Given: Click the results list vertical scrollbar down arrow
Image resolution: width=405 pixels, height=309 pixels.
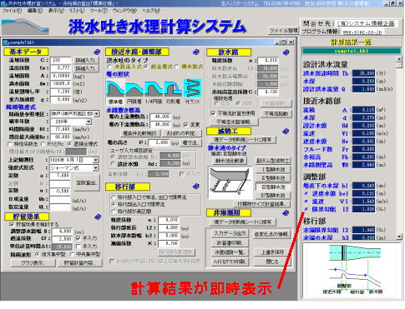Looking at the screenshot, I should coord(399,237).
